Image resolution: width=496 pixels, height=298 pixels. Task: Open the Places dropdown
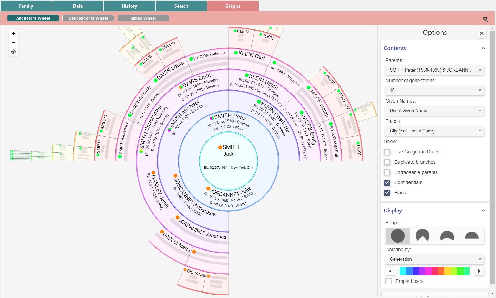pos(435,131)
